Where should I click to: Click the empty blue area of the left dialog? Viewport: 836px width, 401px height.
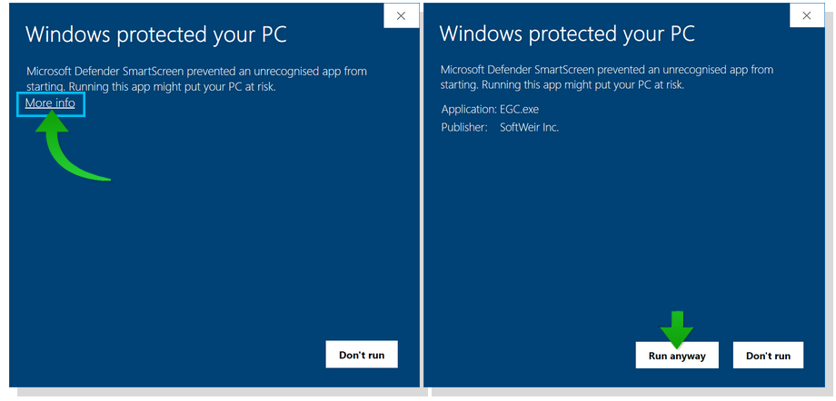pyautogui.click(x=214, y=240)
